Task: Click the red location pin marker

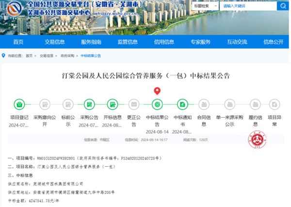Action: (x=157, y=91)
